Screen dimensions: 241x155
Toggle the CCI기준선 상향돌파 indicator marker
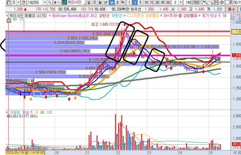[125, 16]
